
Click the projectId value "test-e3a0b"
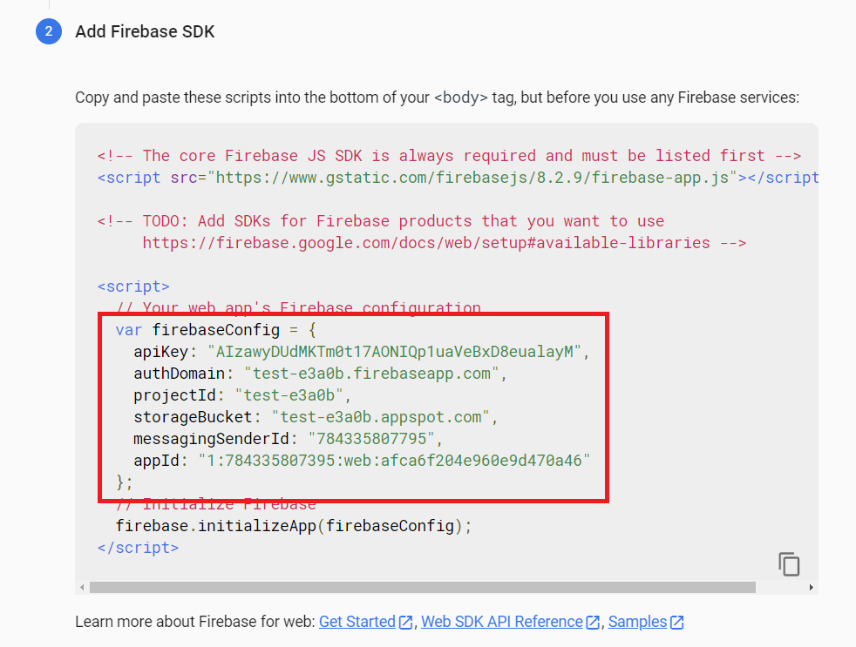coord(289,395)
